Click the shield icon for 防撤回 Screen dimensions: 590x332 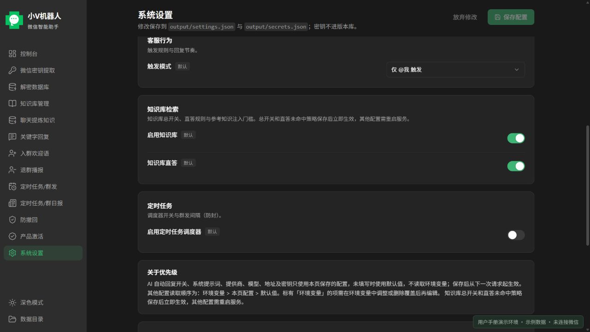coord(12,220)
